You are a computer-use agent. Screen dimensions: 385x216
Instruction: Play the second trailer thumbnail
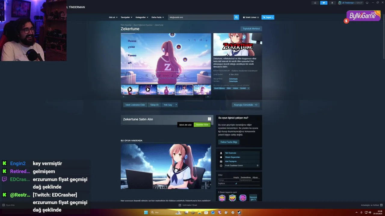148,89
